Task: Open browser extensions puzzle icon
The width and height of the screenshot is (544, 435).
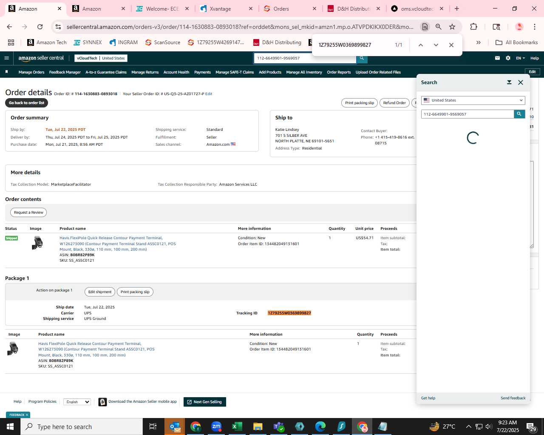Action: (x=473, y=27)
